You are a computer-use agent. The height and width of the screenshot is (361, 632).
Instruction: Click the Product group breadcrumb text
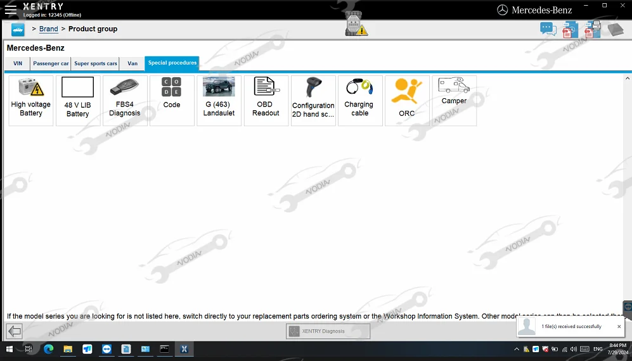(93, 29)
